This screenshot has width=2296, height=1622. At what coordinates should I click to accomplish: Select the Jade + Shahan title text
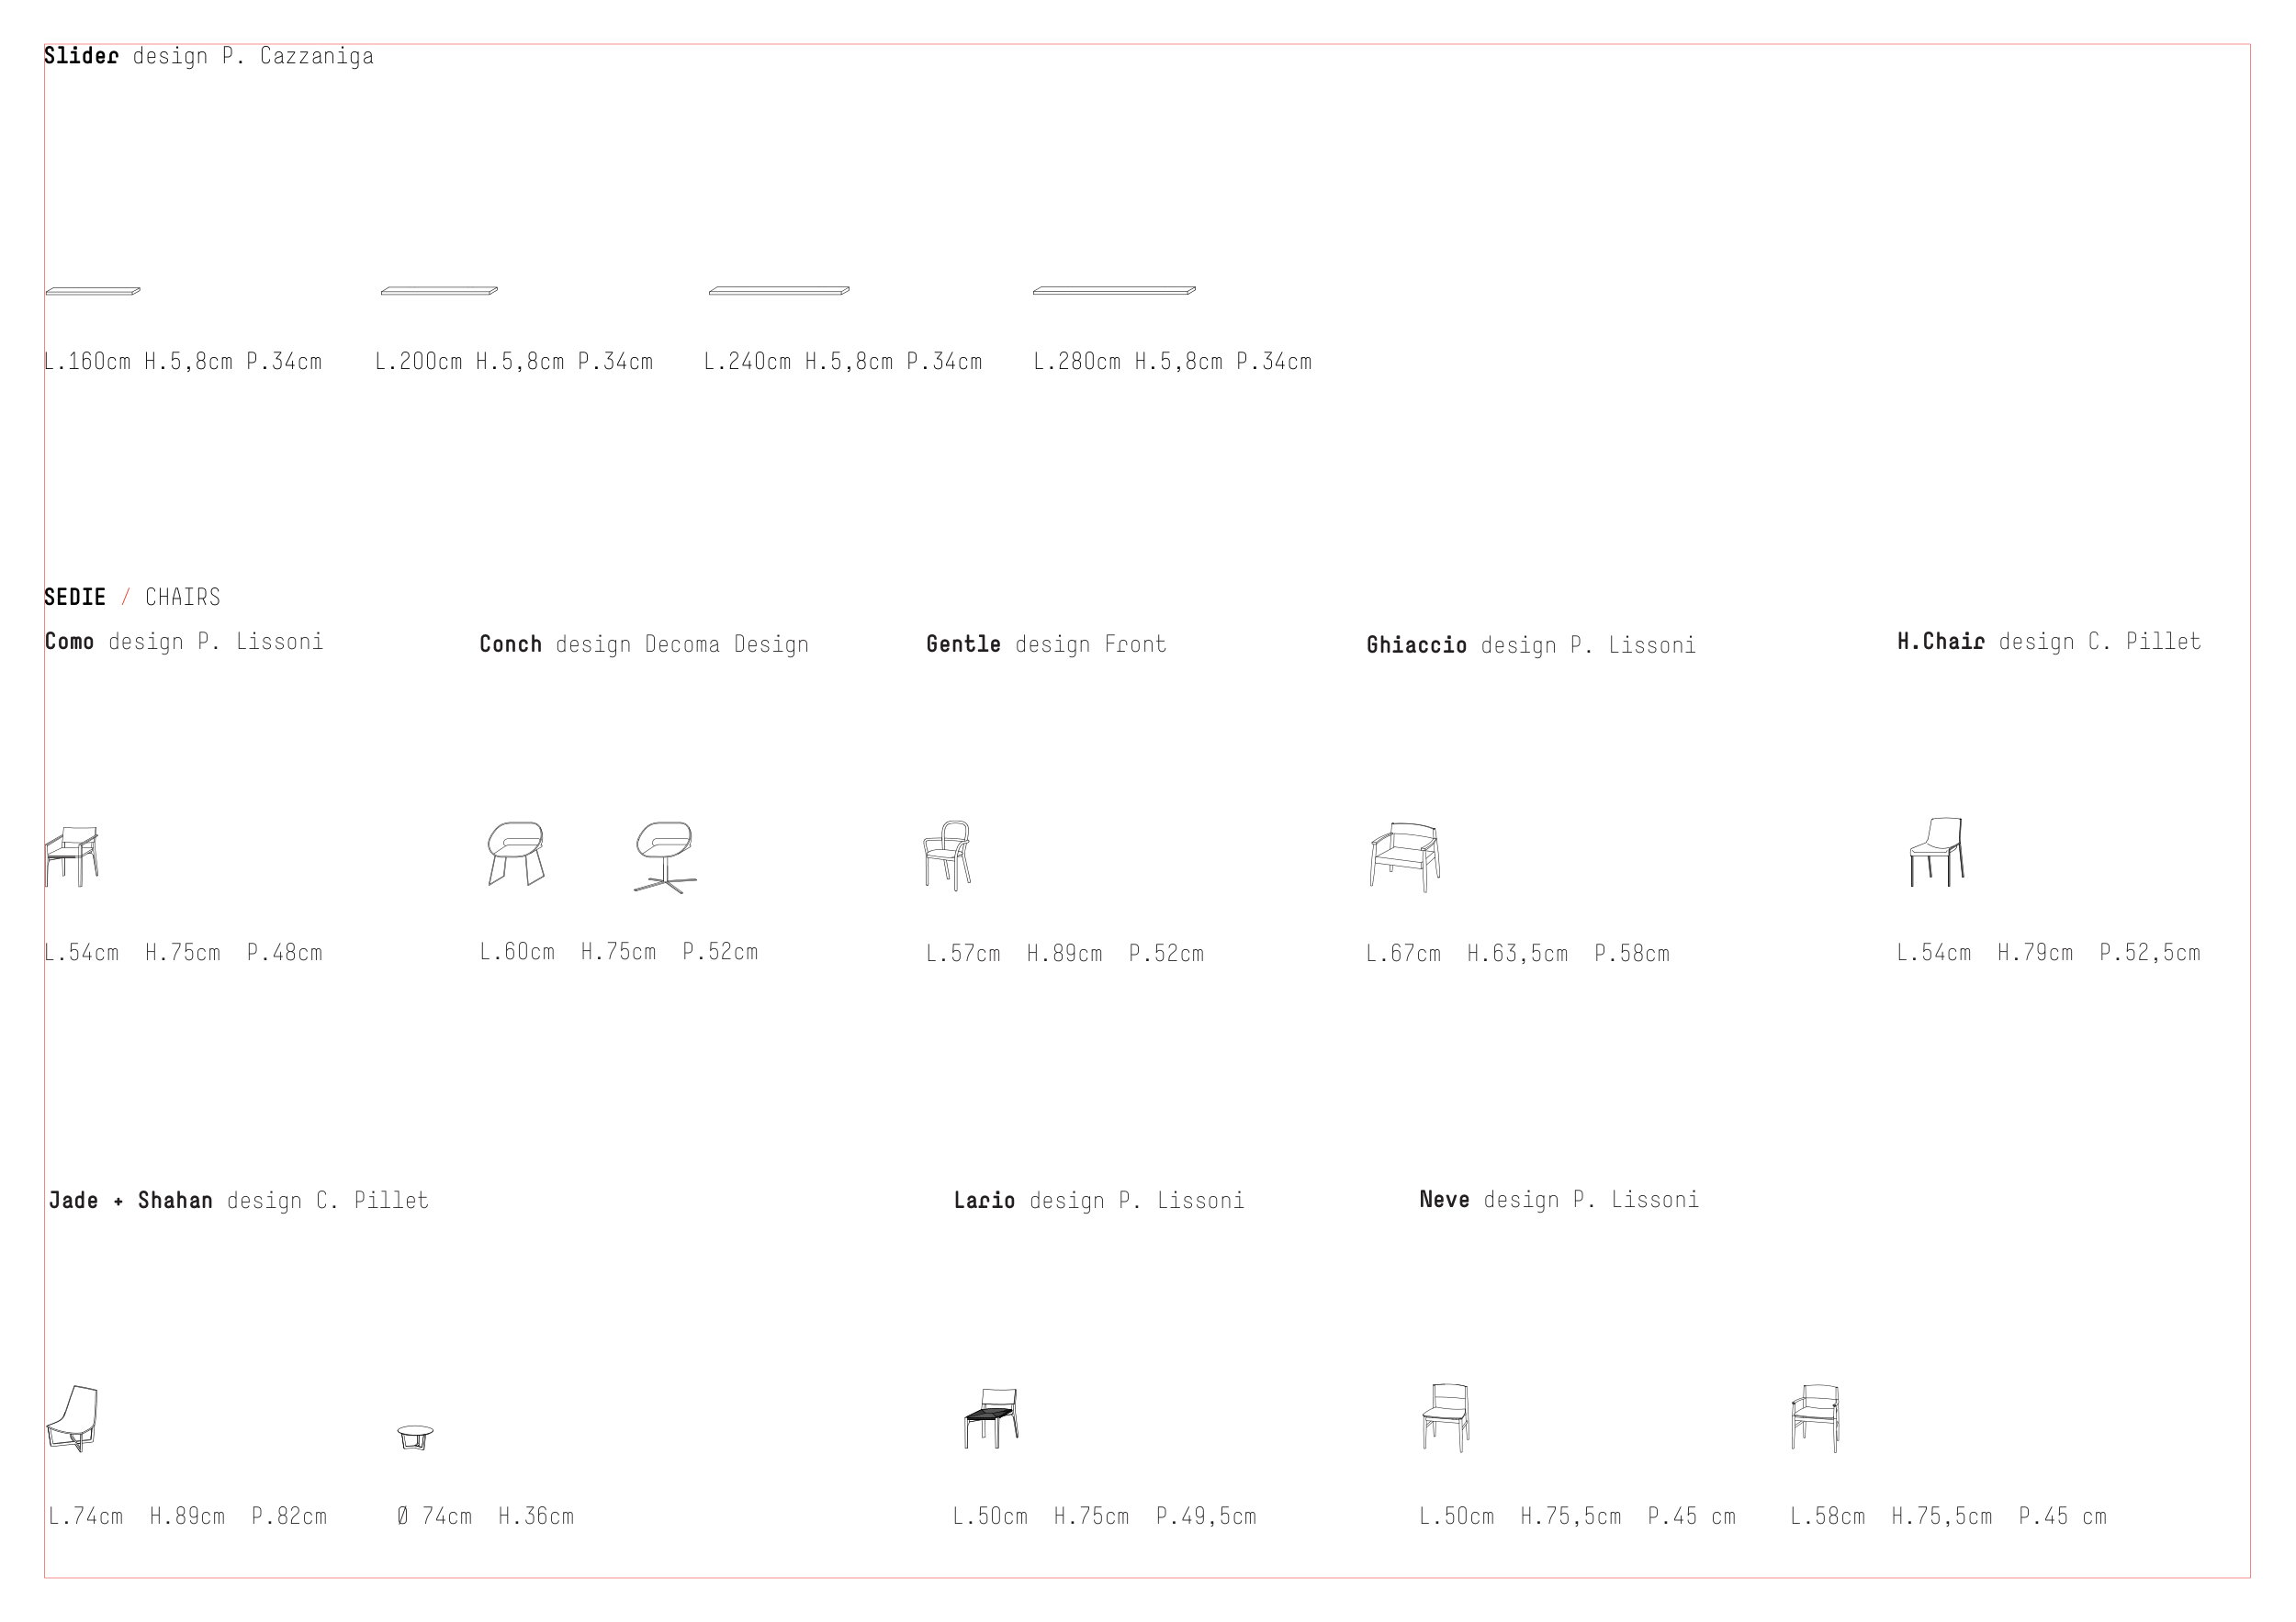[131, 1201]
